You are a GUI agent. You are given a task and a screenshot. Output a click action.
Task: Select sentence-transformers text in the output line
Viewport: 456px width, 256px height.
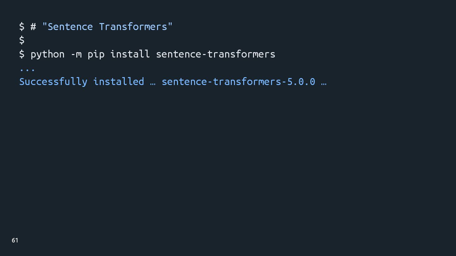tap(221, 82)
